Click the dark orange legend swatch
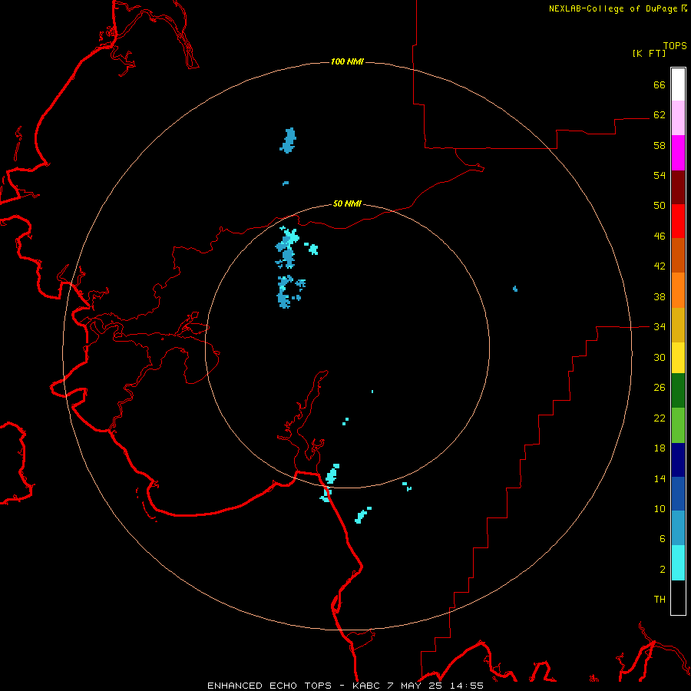The height and width of the screenshot is (691, 691). (678, 255)
